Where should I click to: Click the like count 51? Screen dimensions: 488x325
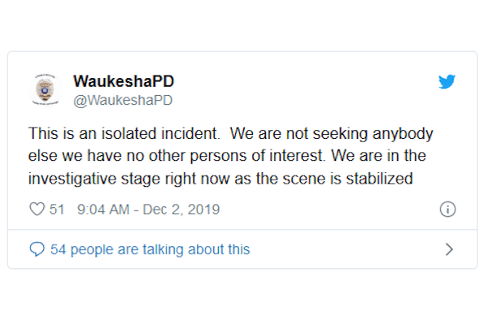(x=57, y=210)
